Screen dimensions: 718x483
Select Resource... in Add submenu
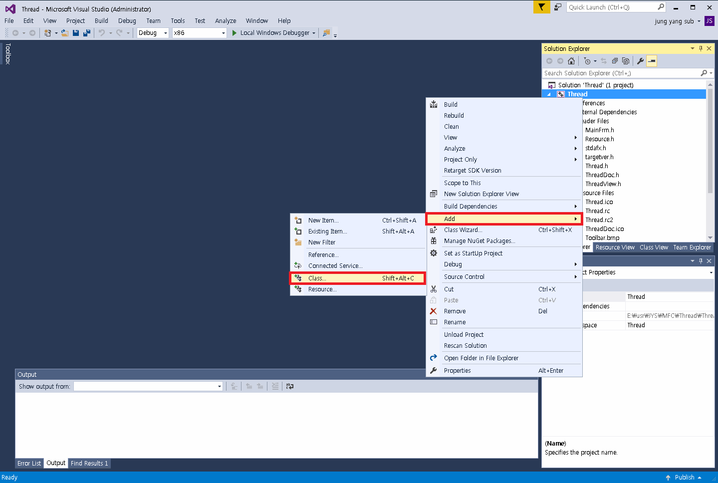[x=358, y=289]
